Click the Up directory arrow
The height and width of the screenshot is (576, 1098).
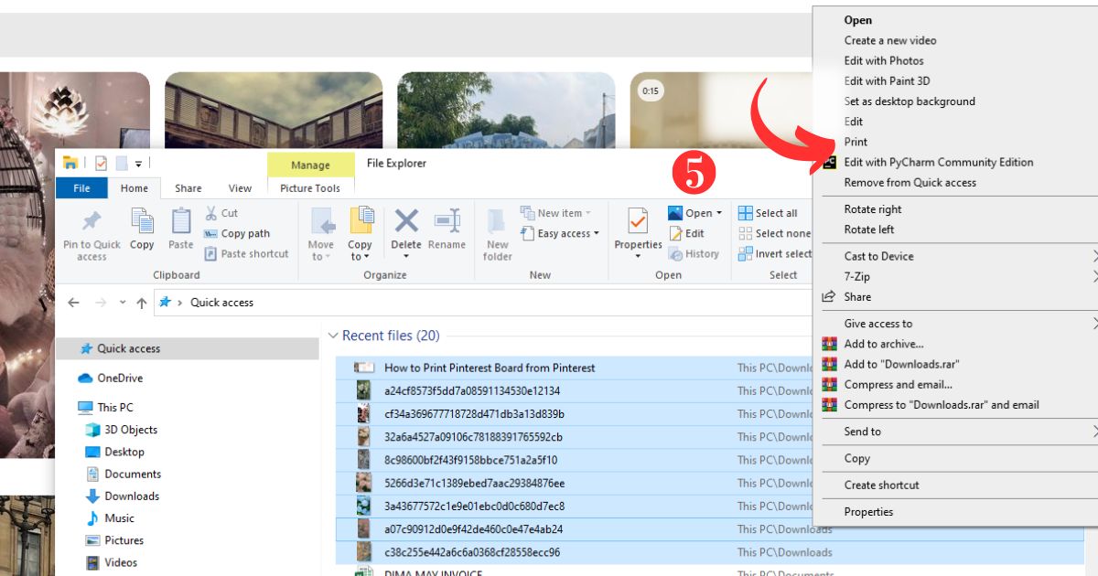(x=141, y=303)
